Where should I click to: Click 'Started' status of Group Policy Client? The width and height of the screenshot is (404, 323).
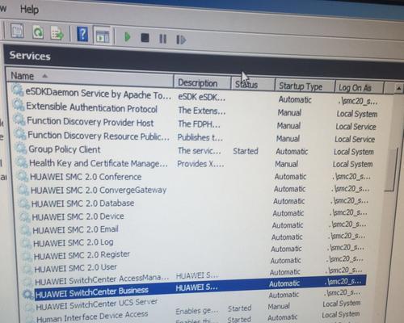(246, 151)
